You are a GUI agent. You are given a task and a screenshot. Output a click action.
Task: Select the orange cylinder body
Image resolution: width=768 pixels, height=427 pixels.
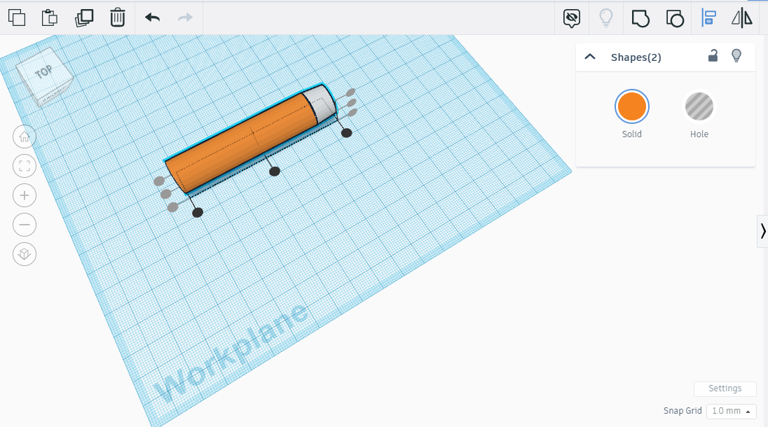click(242, 143)
